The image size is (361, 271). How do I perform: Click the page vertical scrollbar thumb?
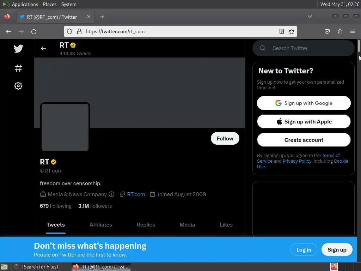click(x=359, y=46)
